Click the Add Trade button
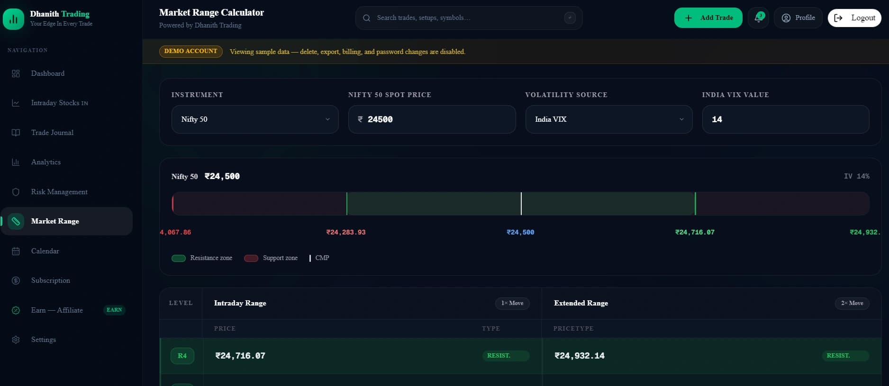 708,18
